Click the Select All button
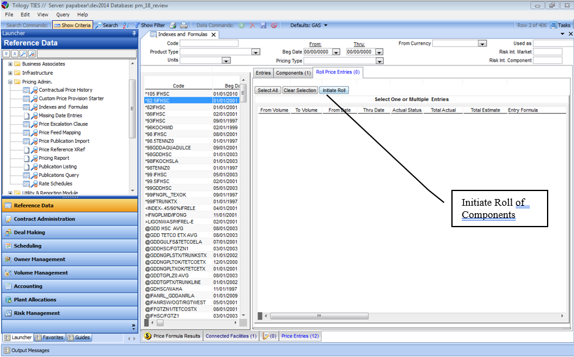574x357 pixels. tap(267, 90)
